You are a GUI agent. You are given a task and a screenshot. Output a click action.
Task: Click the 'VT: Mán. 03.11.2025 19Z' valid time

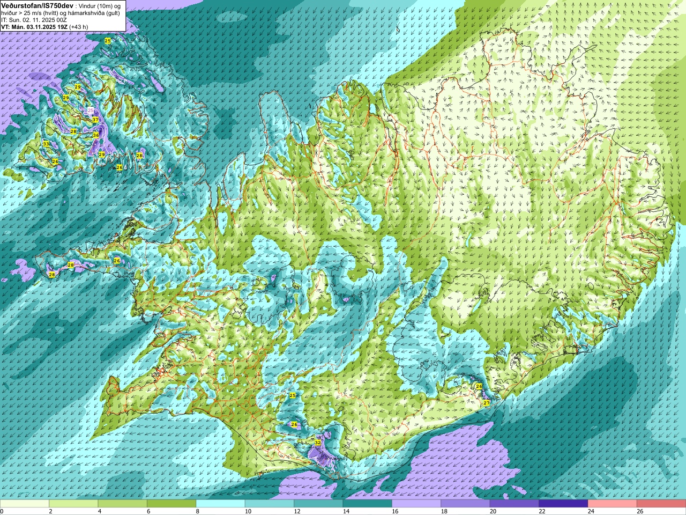[33, 27]
